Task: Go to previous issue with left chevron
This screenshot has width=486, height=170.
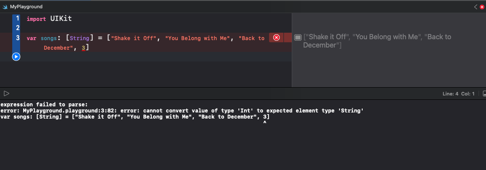Action: point(476,7)
